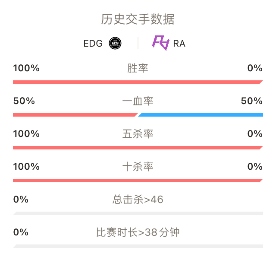Click the 历史交手数据 title heading
The image size is (276, 260).
pos(138,19)
